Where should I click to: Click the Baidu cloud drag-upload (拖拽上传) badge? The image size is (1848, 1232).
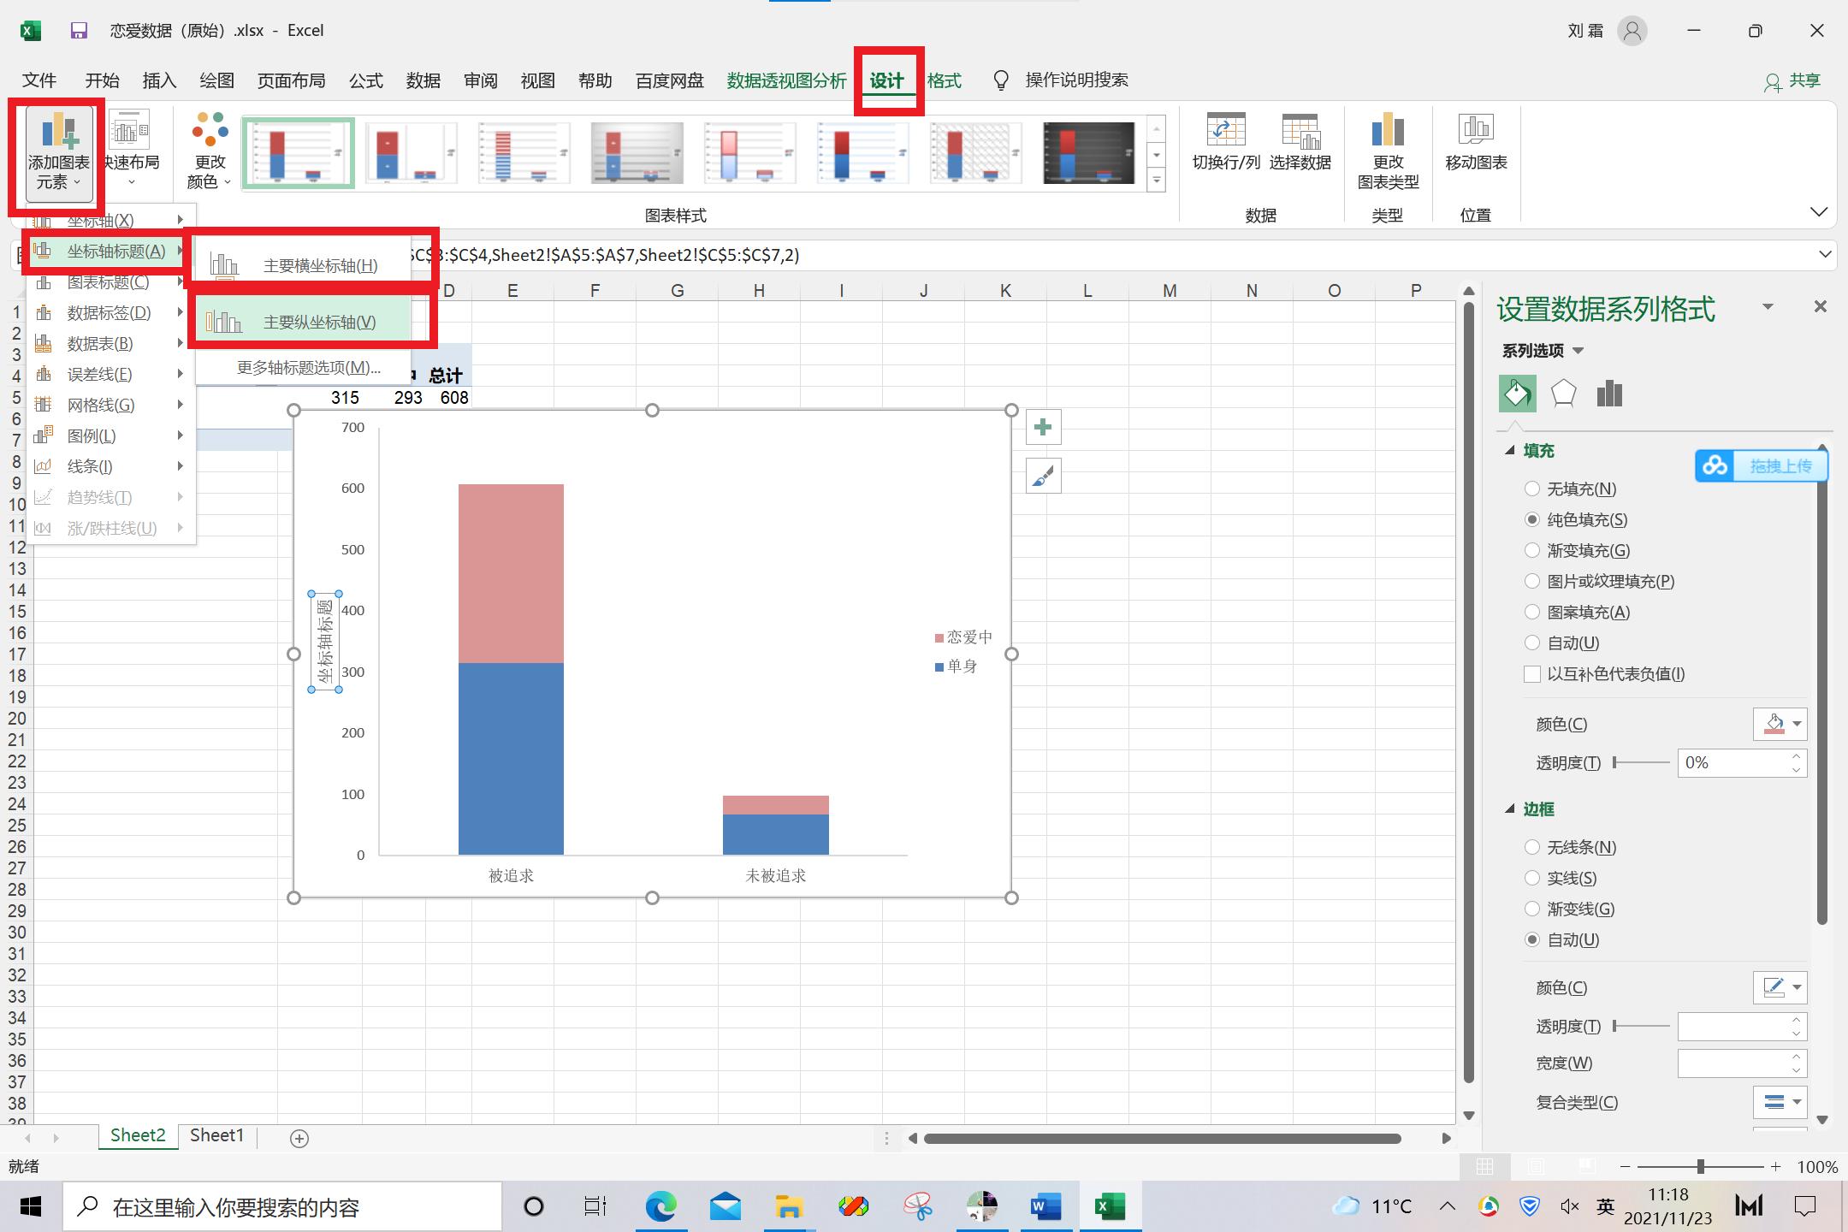[1761, 465]
